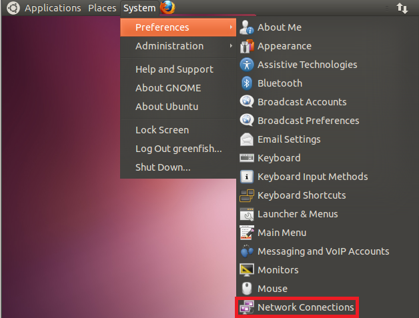Open the Applications menu
The width and height of the screenshot is (419, 318).
(x=53, y=8)
